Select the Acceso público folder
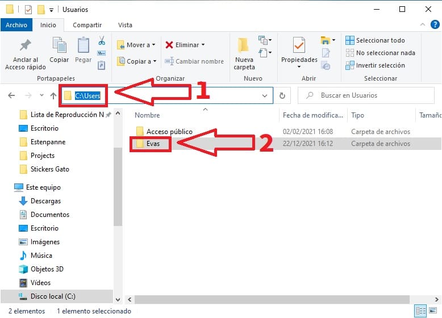 169,132
